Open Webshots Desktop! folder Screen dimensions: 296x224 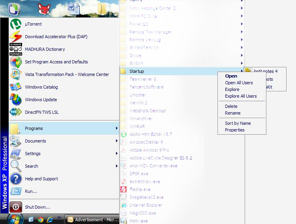pos(148,111)
